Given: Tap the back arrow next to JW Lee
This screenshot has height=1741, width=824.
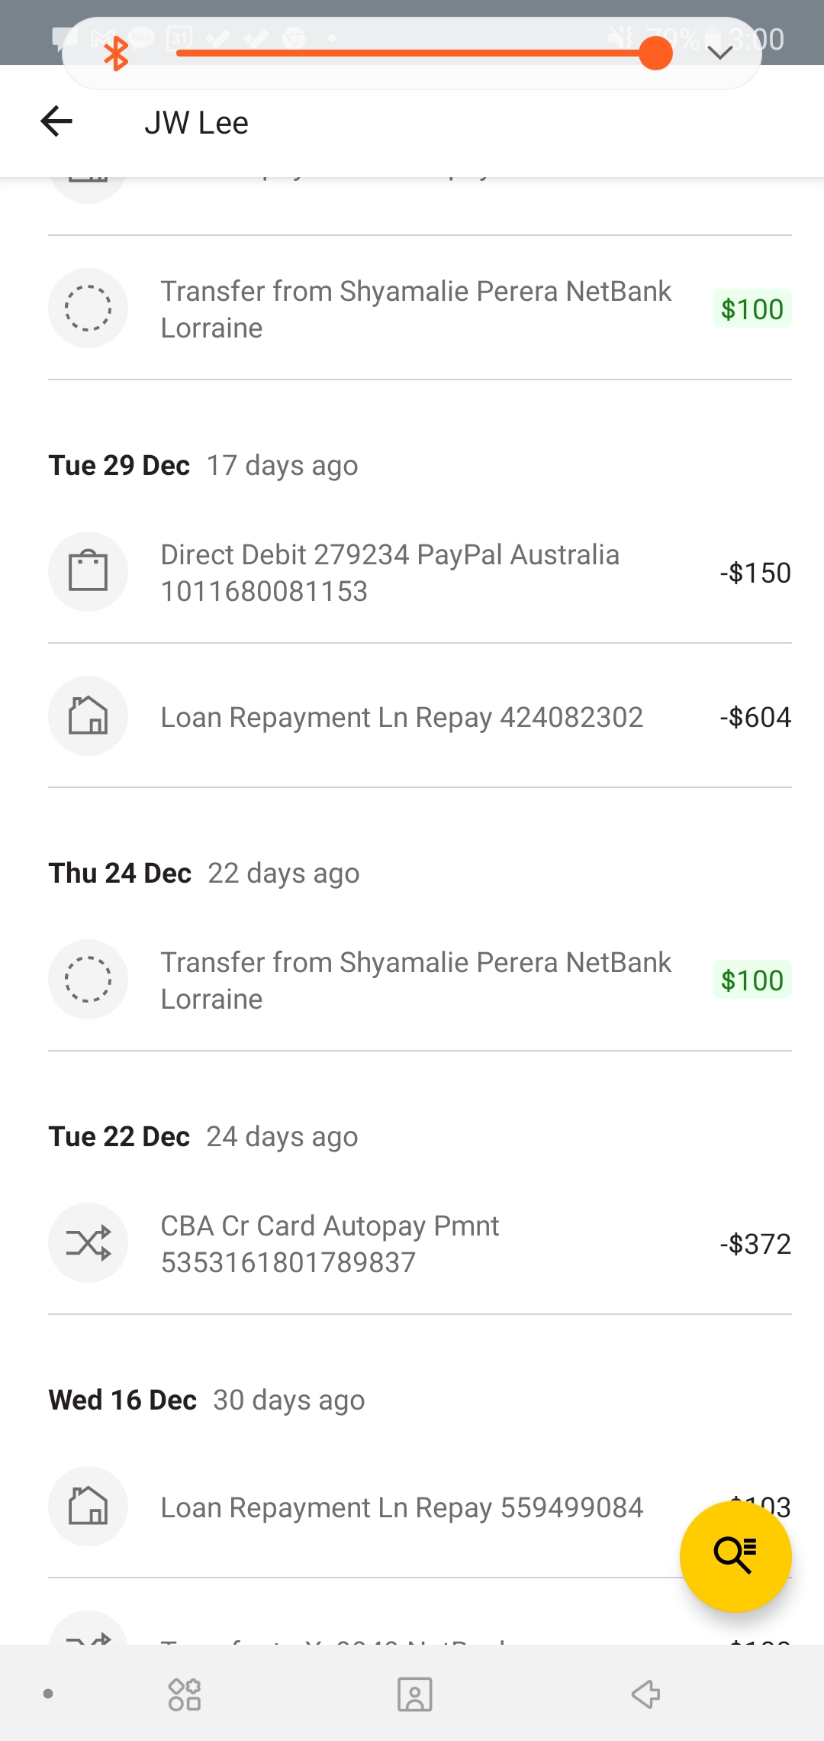Looking at the screenshot, I should tap(56, 121).
